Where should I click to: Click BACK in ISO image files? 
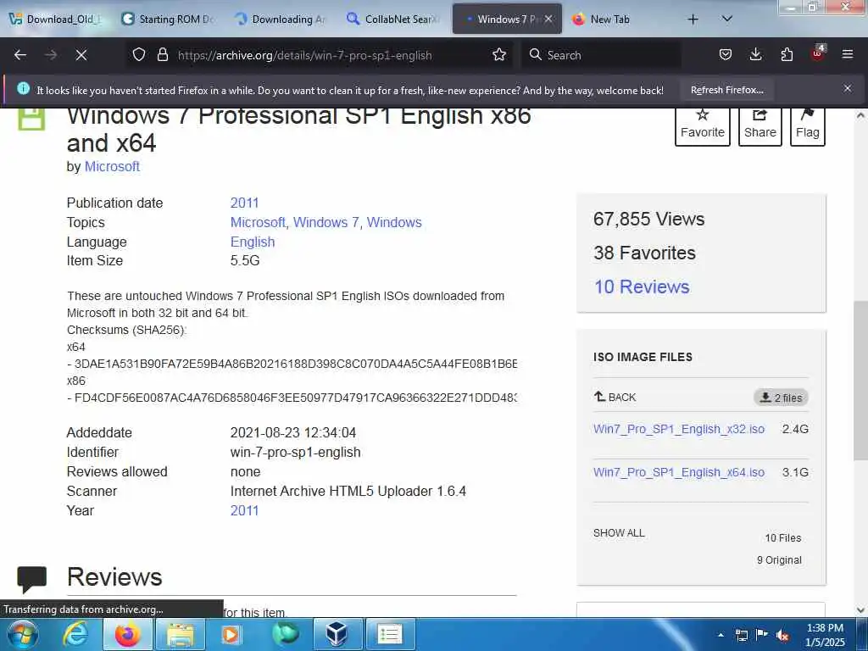point(615,397)
